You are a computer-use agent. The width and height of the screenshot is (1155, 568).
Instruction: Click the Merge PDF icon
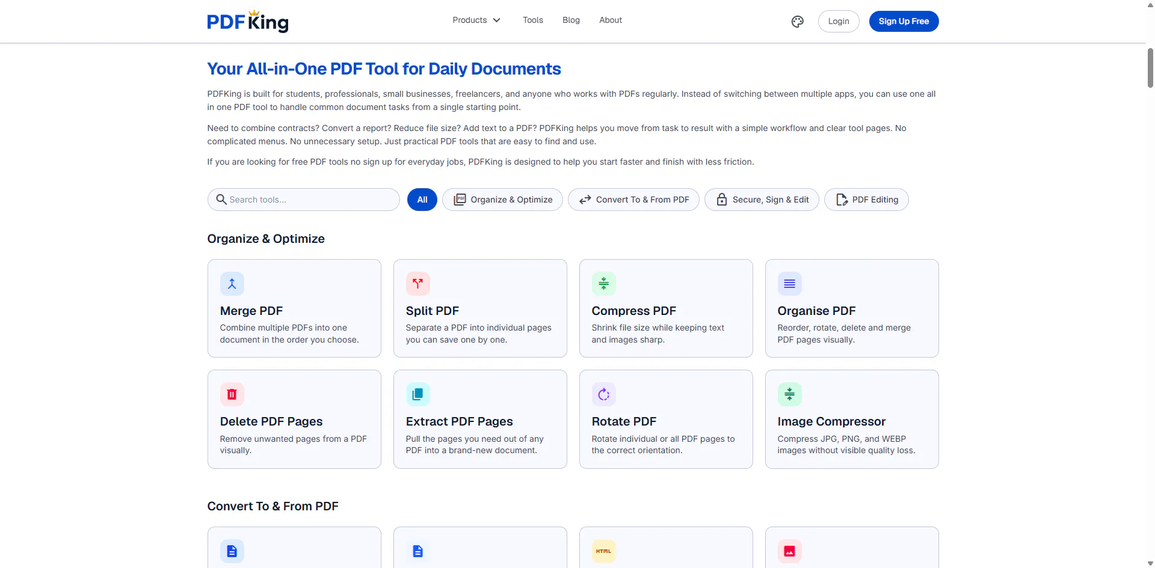click(232, 284)
